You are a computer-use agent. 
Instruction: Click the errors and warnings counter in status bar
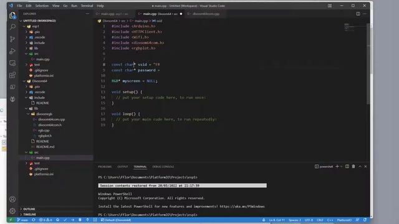(x=46, y=220)
